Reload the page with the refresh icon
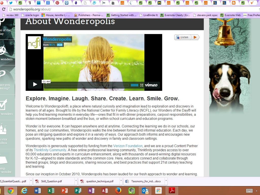 [4, 9]
